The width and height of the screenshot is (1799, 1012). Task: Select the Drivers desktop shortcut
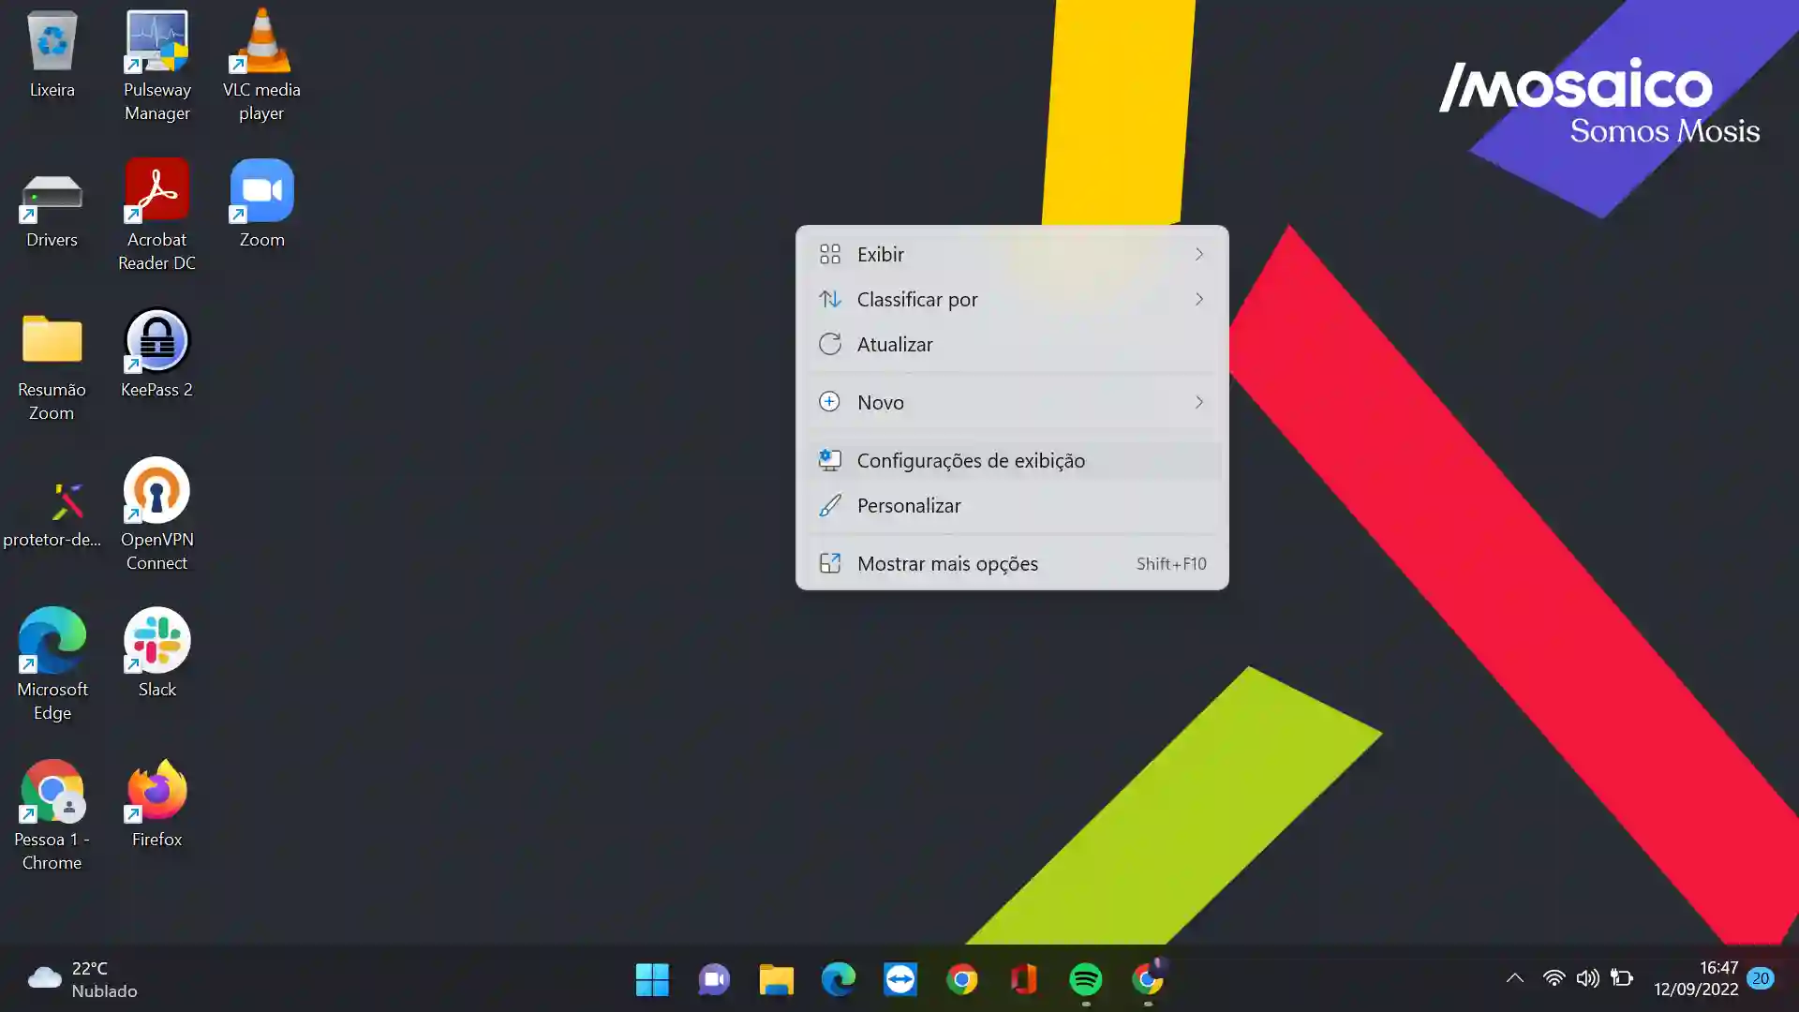(x=52, y=208)
